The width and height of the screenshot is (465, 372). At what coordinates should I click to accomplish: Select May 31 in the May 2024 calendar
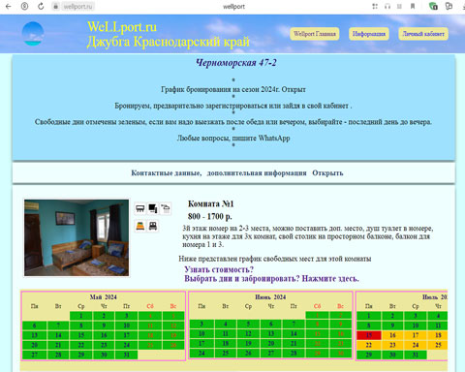(127, 355)
